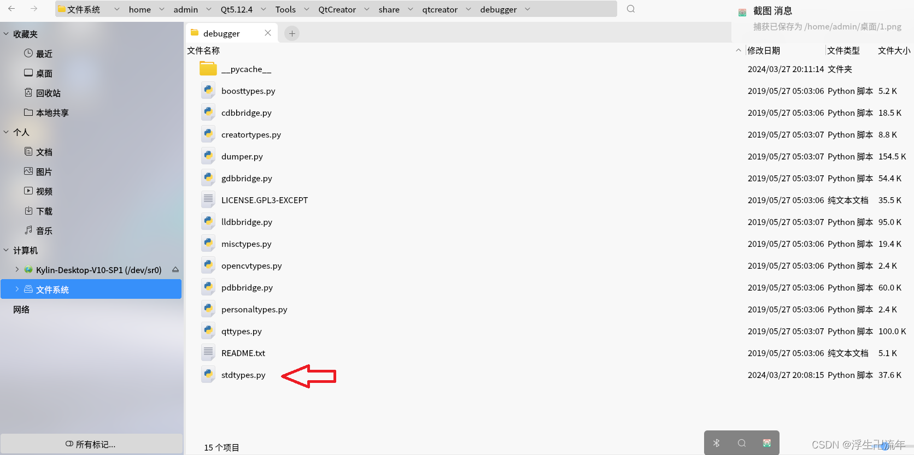Viewport: 914px width, 455px height.
Task: Select the dumper.py file name
Action: point(242,156)
